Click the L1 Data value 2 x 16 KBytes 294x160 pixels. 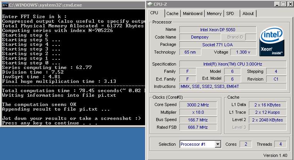pos(267,105)
